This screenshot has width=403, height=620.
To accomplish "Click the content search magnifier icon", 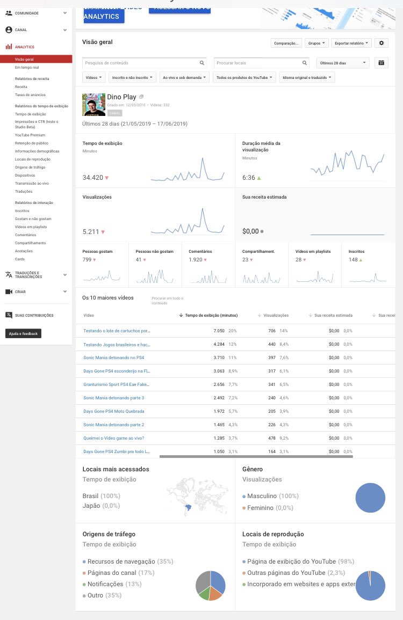I will (x=202, y=63).
